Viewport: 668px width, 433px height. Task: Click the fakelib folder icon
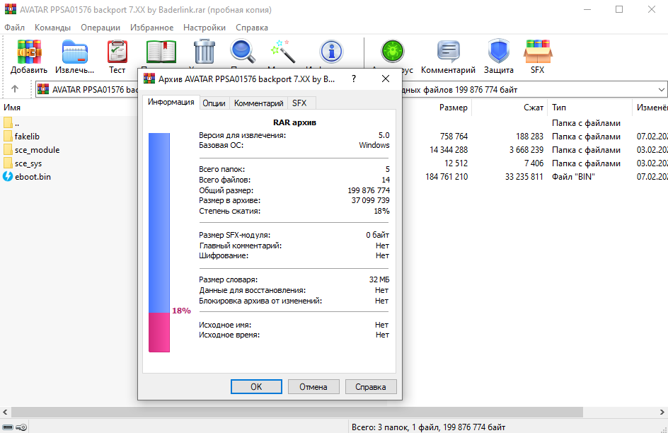click(8, 137)
